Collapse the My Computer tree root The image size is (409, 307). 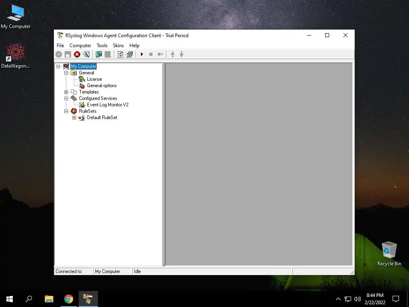point(58,67)
